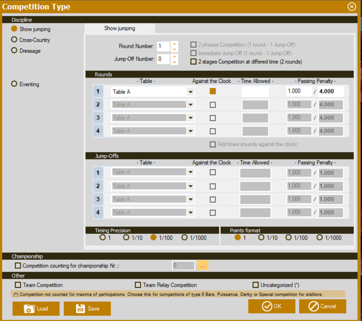The height and width of the screenshot is (321, 362).
Task: Click the round 1 Time Allowed field
Action: (255, 92)
